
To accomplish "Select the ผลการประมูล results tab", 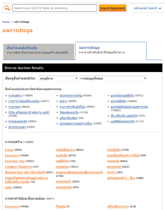I will coord(111,51).
